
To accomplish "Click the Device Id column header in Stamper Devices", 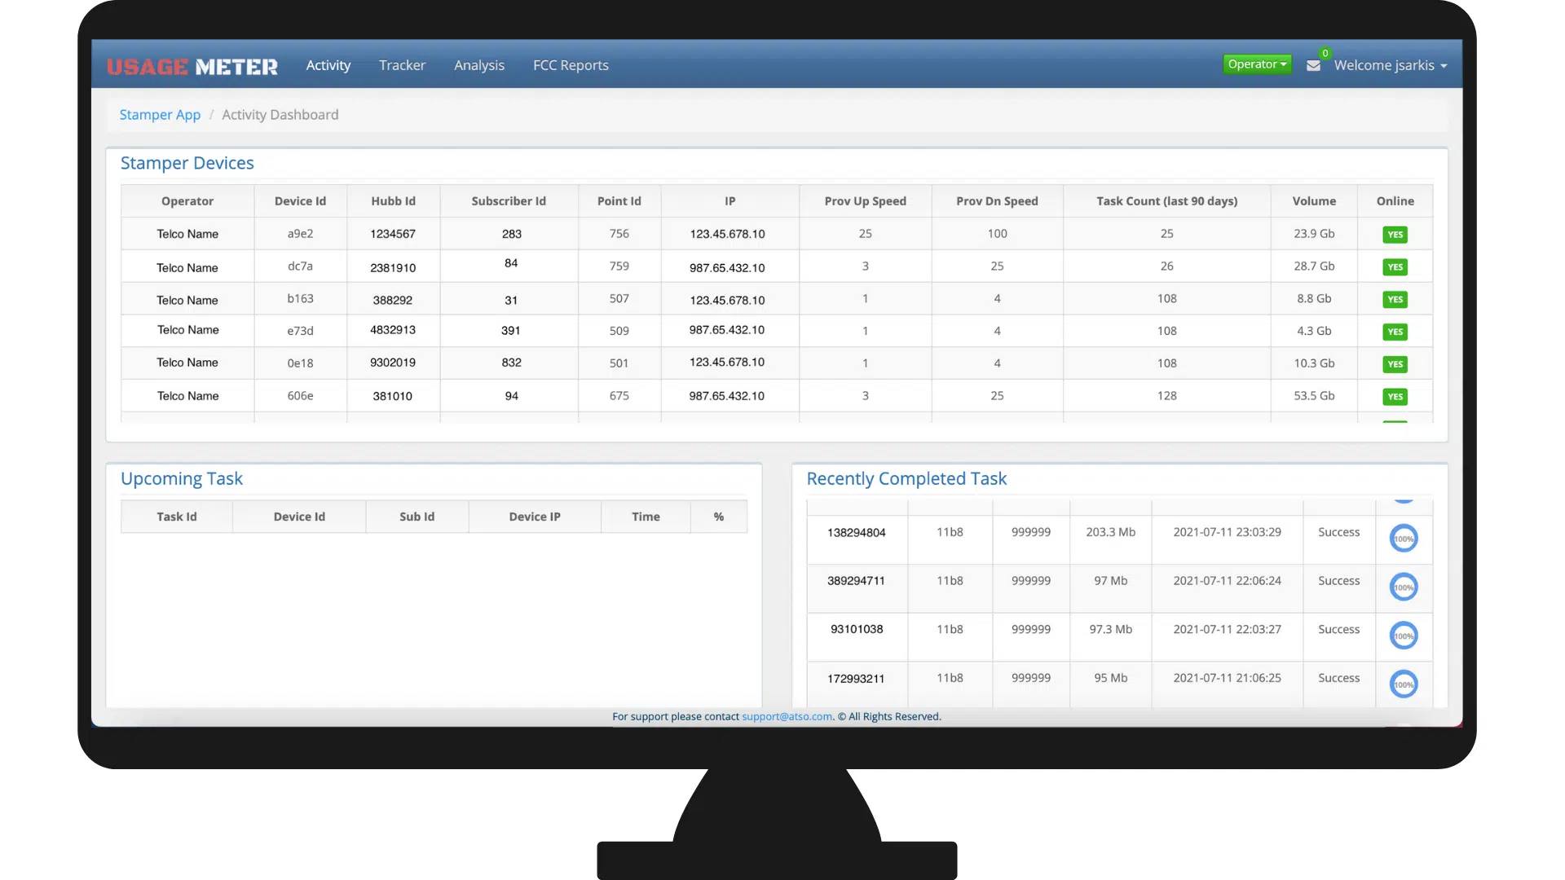I will pos(300,201).
